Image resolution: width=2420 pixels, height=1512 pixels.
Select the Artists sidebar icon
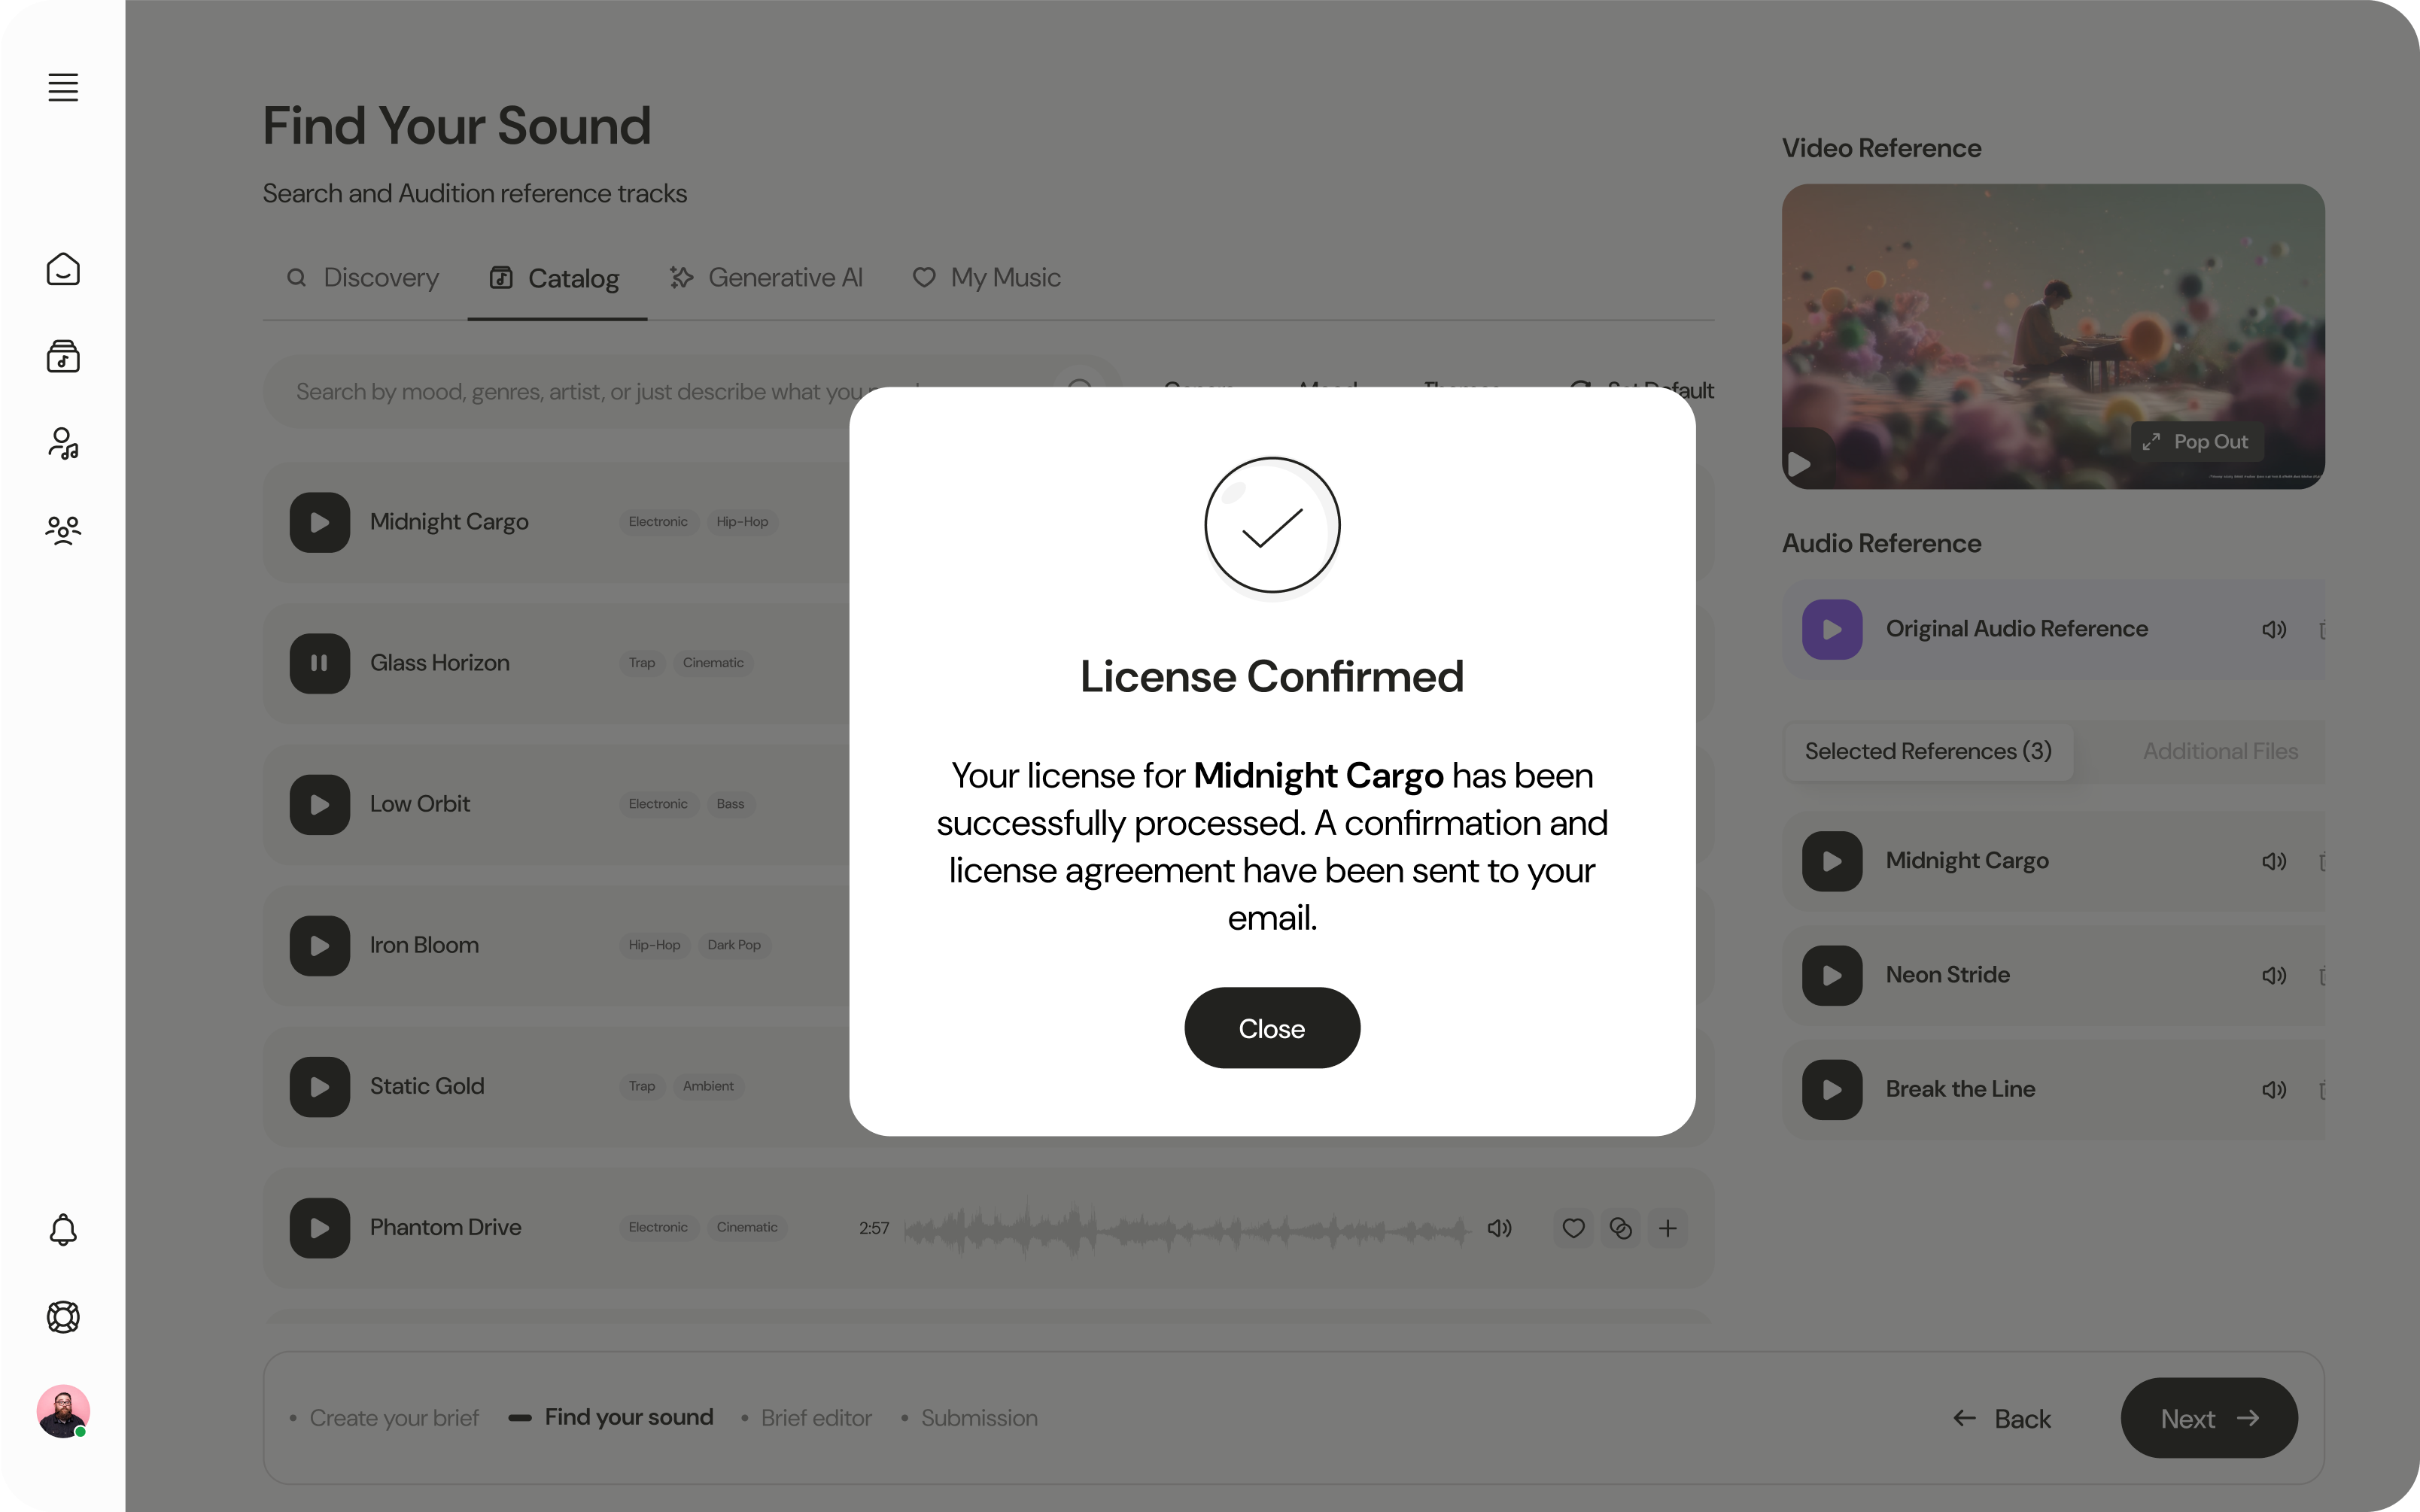coord(63,443)
